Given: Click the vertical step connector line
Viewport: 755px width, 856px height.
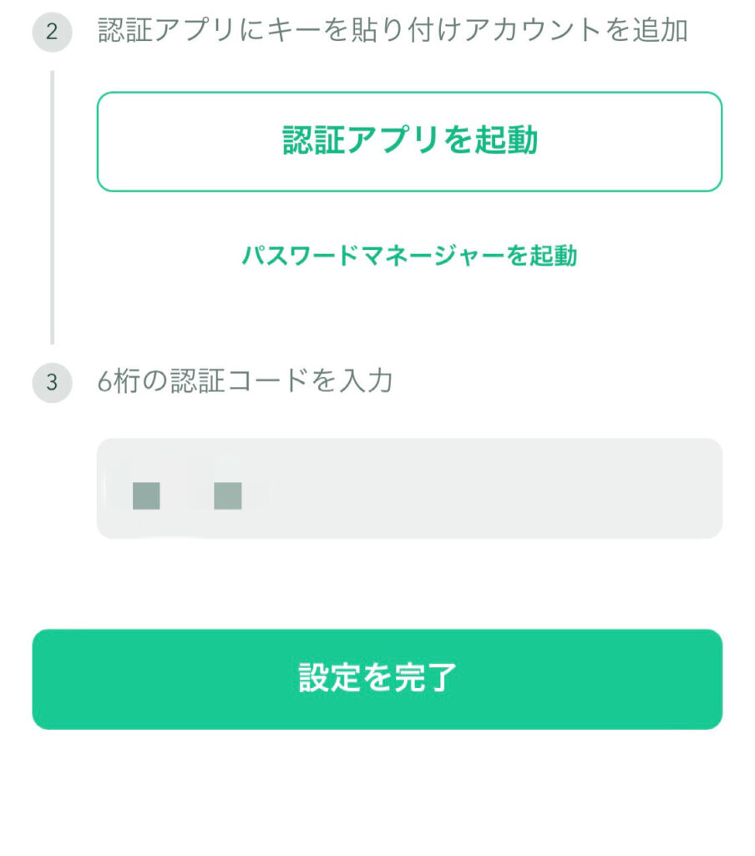Looking at the screenshot, I should click(x=53, y=207).
